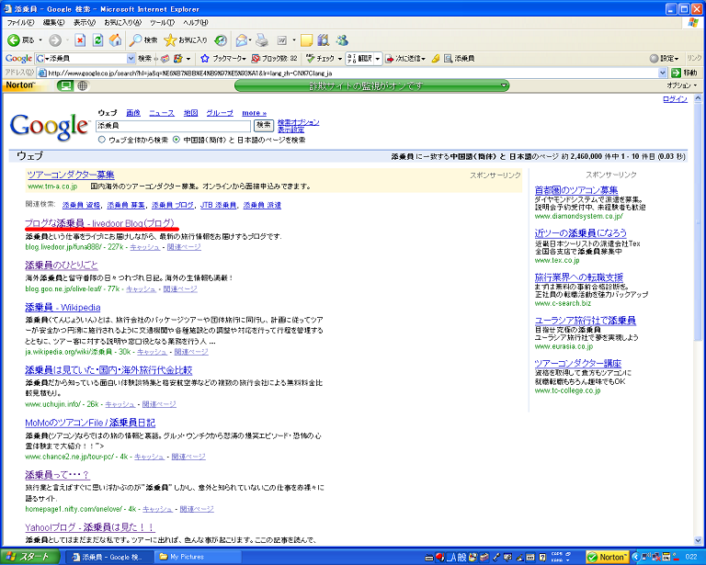The height and width of the screenshot is (565, 706).
Task: Open the MoMoのツアコンFile result link
Action: 90,423
